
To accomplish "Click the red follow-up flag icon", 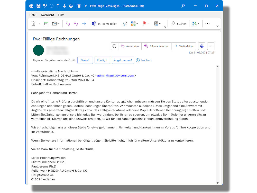I will coord(144,24).
